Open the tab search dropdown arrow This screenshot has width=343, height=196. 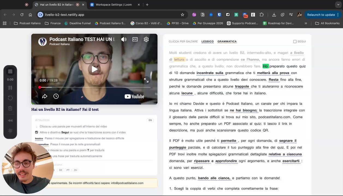[x=338, y=5]
